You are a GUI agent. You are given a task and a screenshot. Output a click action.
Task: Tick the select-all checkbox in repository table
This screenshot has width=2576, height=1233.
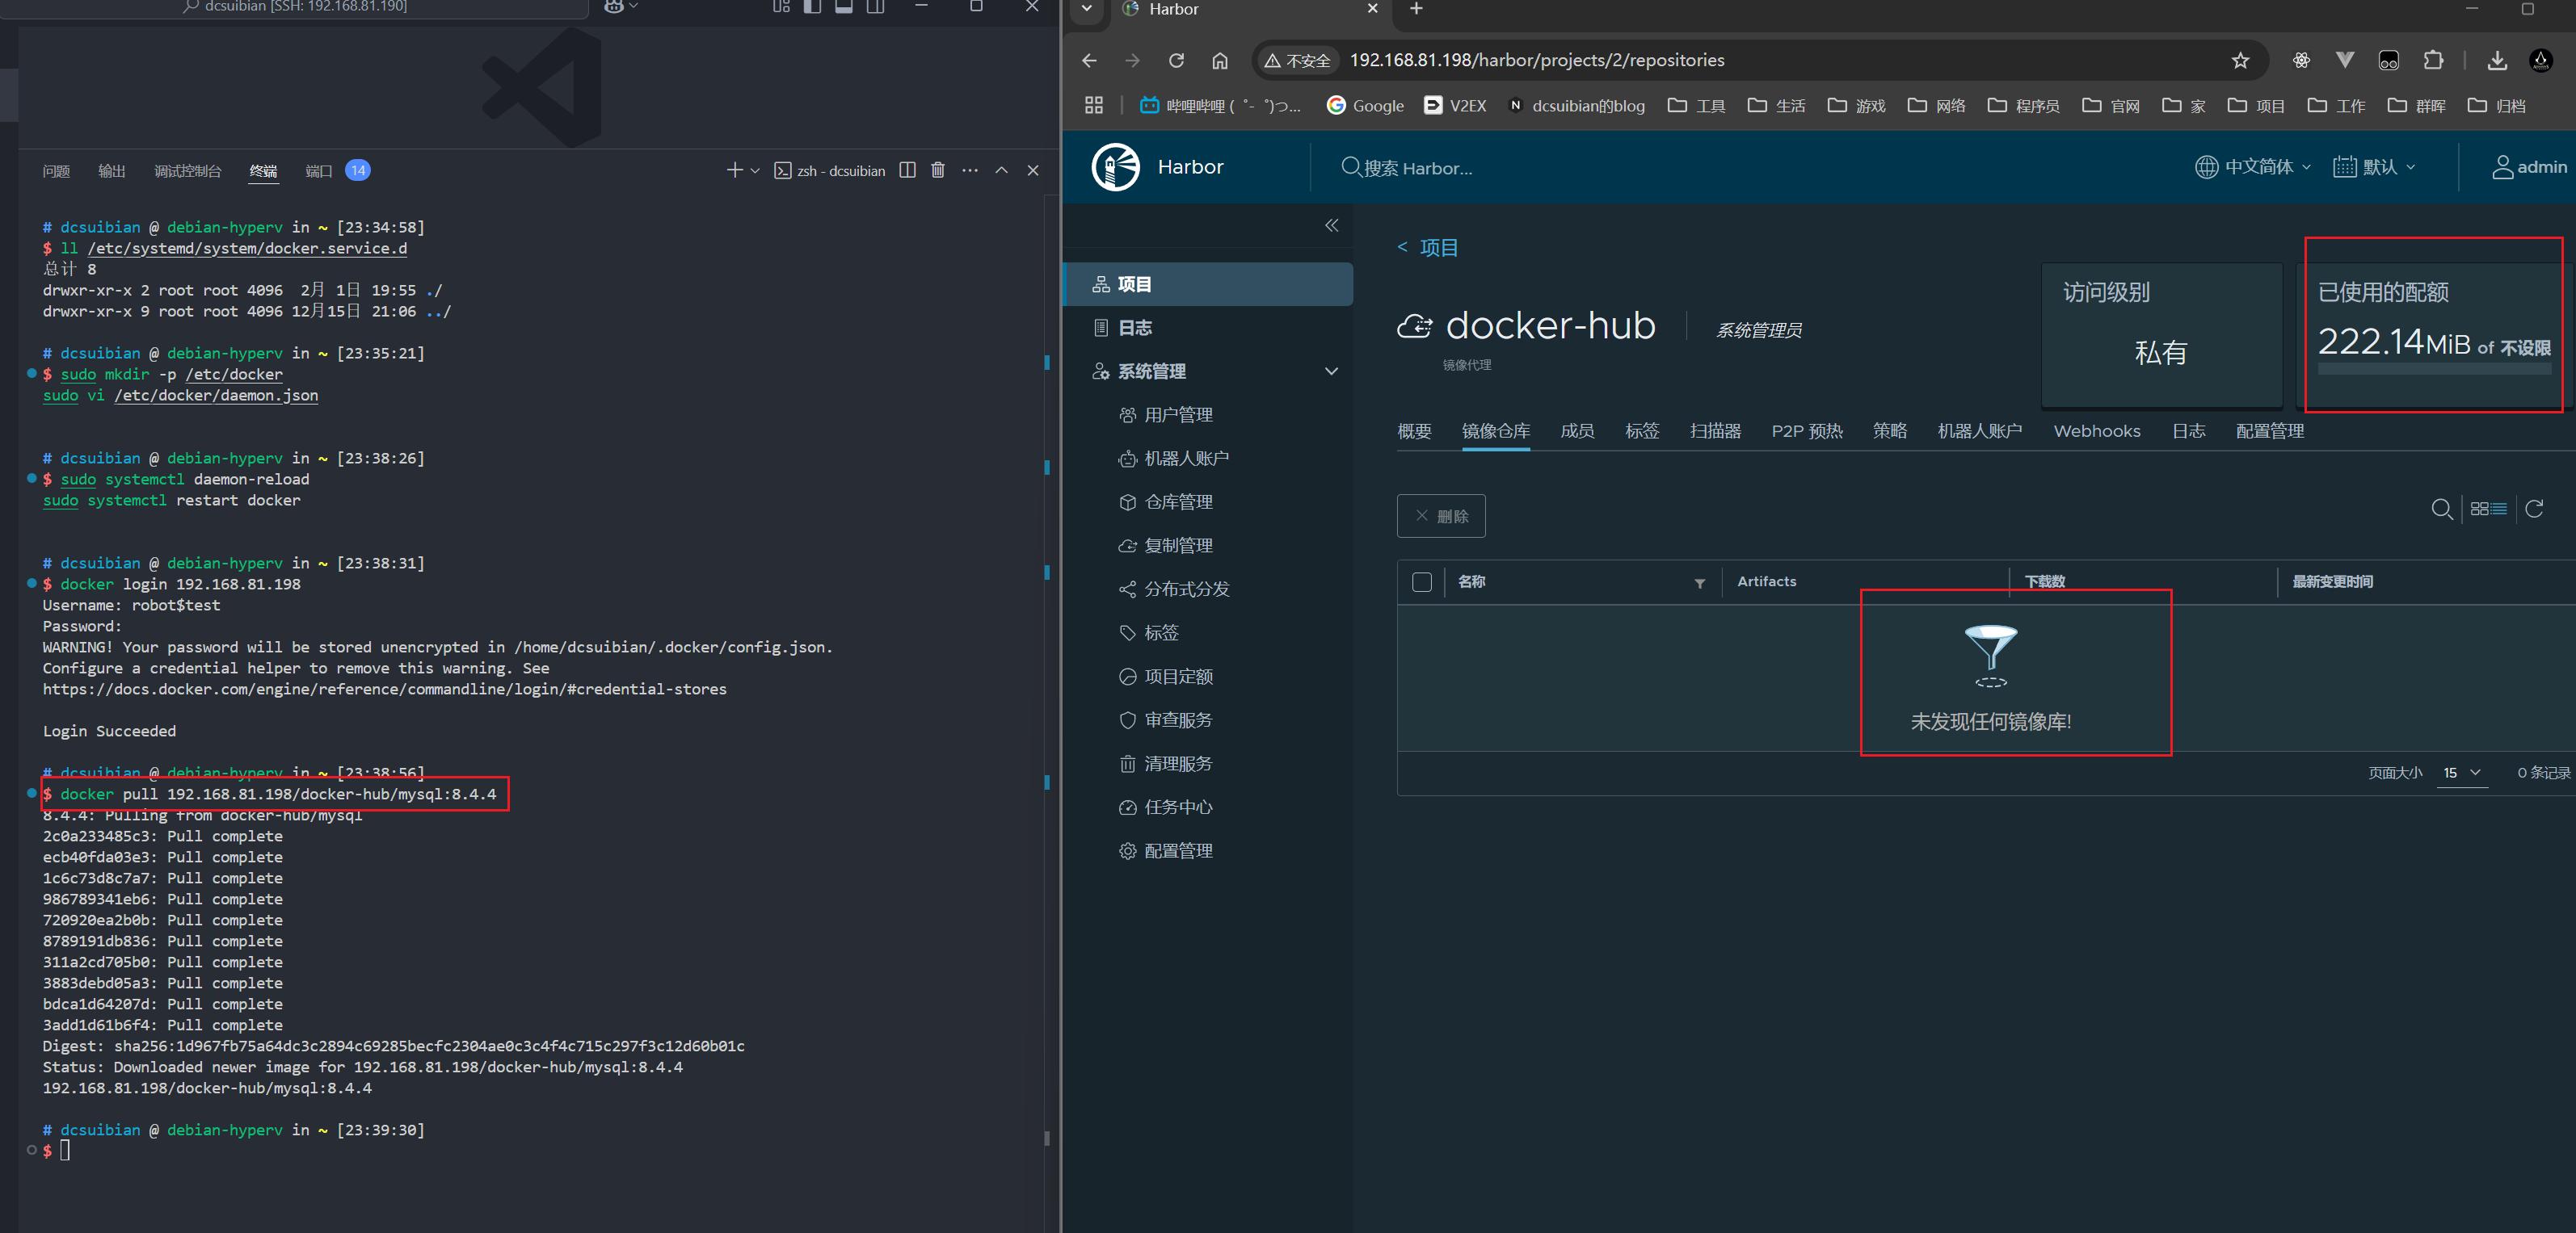pyautogui.click(x=1421, y=582)
